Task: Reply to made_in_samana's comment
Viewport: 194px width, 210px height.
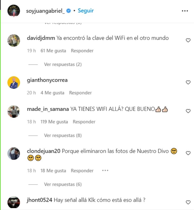Action: pyautogui.click(x=84, y=122)
